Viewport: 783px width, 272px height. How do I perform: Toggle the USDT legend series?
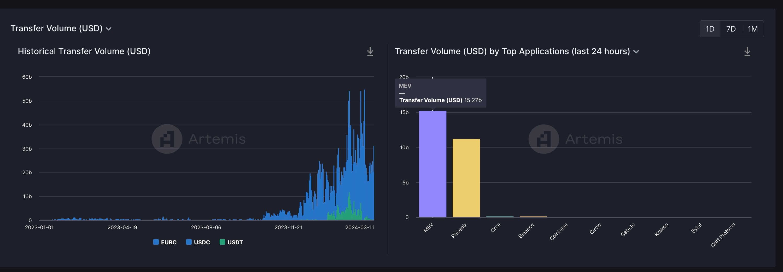231,242
